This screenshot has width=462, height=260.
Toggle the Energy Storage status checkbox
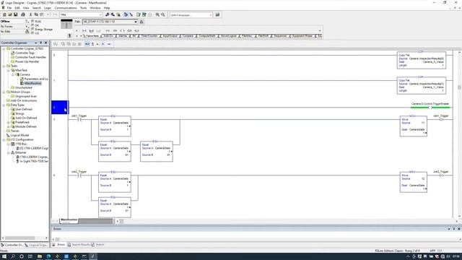32,29
